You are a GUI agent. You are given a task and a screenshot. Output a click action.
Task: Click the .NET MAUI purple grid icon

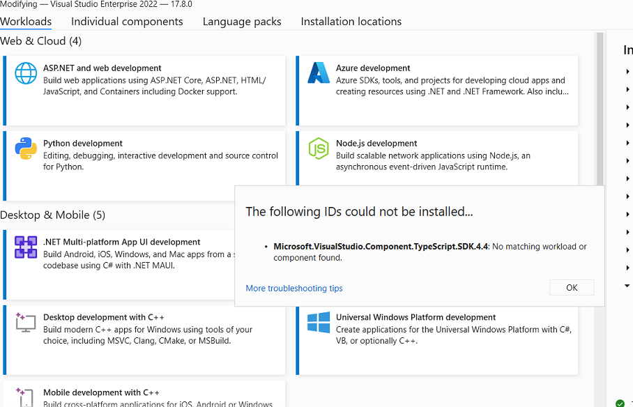click(x=26, y=247)
